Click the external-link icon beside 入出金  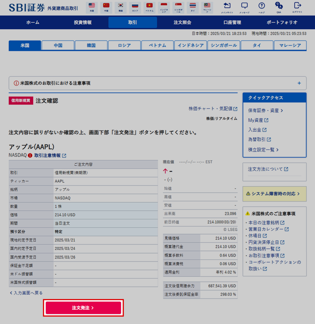pyautogui.click(x=265, y=130)
